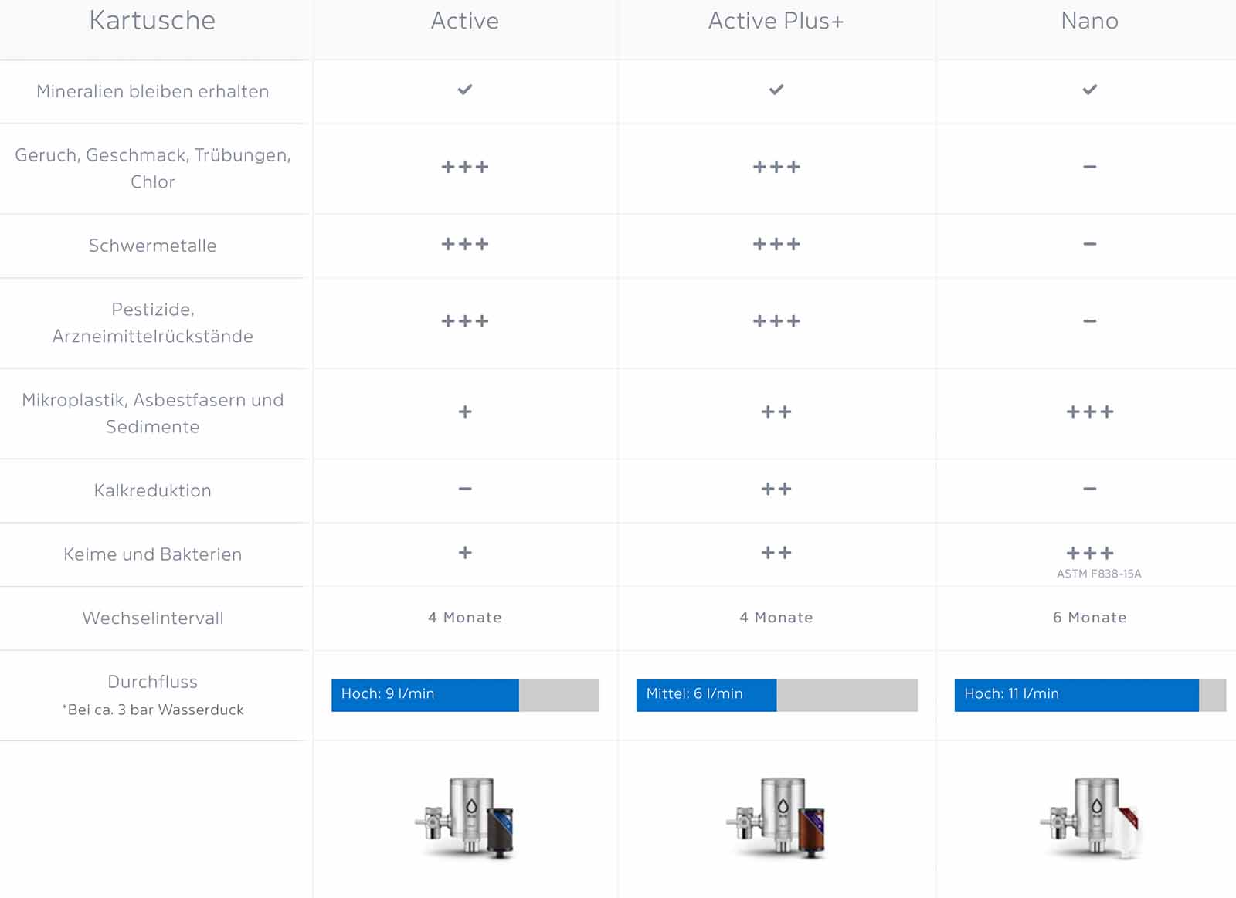Screen dimensions: 1236x898
Task: Click the Active minus sign for Kalkreduktion
Action: [x=464, y=489]
